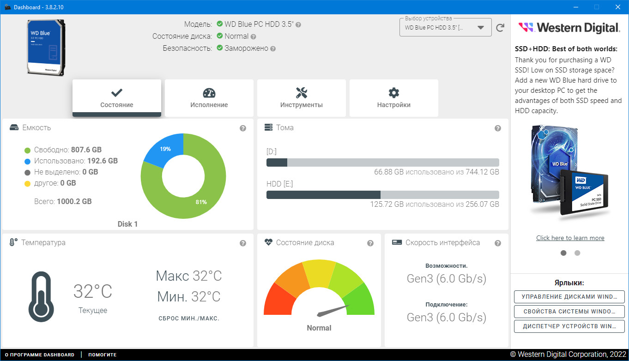
Task: Click 66.88 GB использовано из 744.12 GB text
Action: 436,172
